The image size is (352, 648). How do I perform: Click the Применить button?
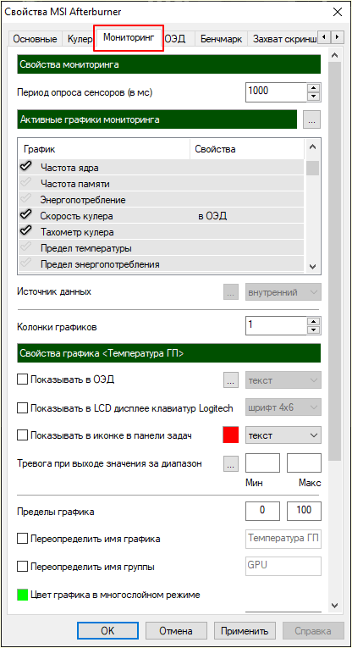tap(245, 631)
